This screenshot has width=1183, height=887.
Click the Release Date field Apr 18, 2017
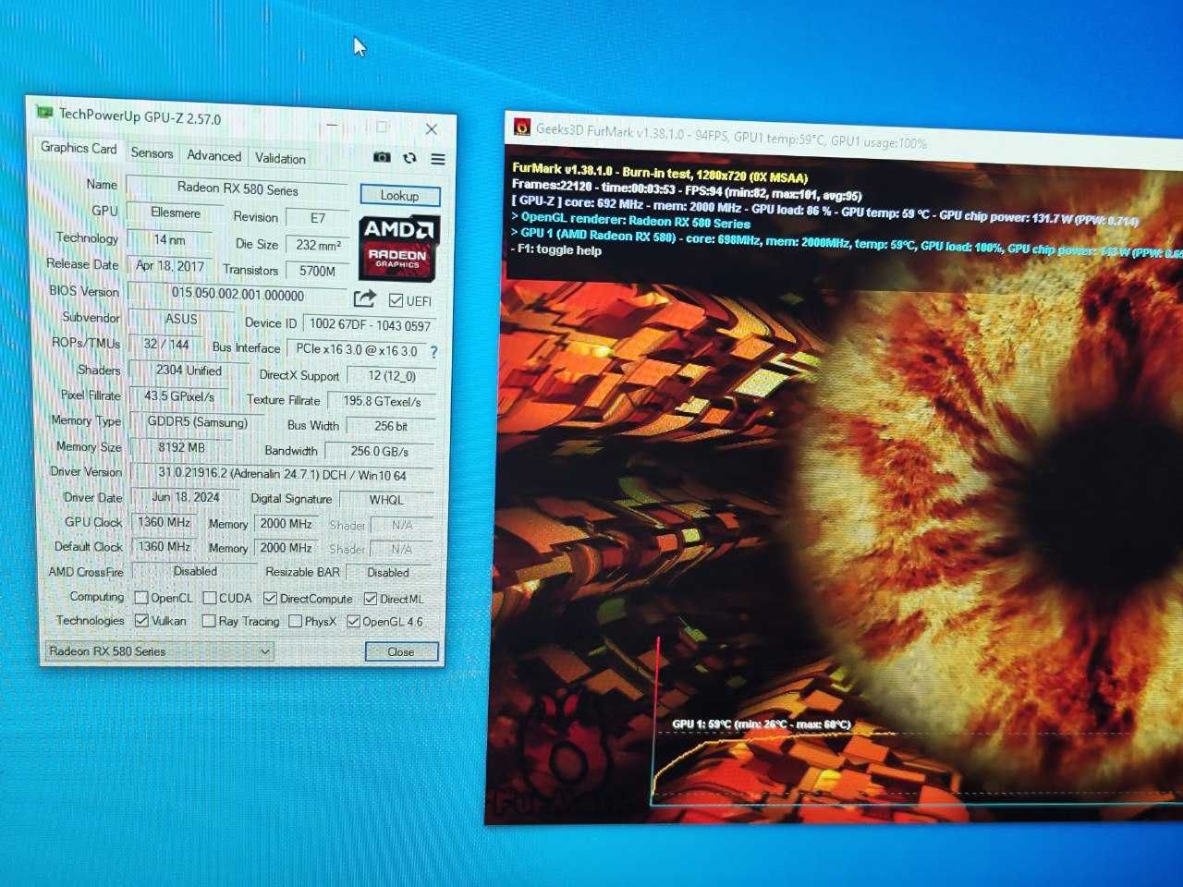(170, 265)
